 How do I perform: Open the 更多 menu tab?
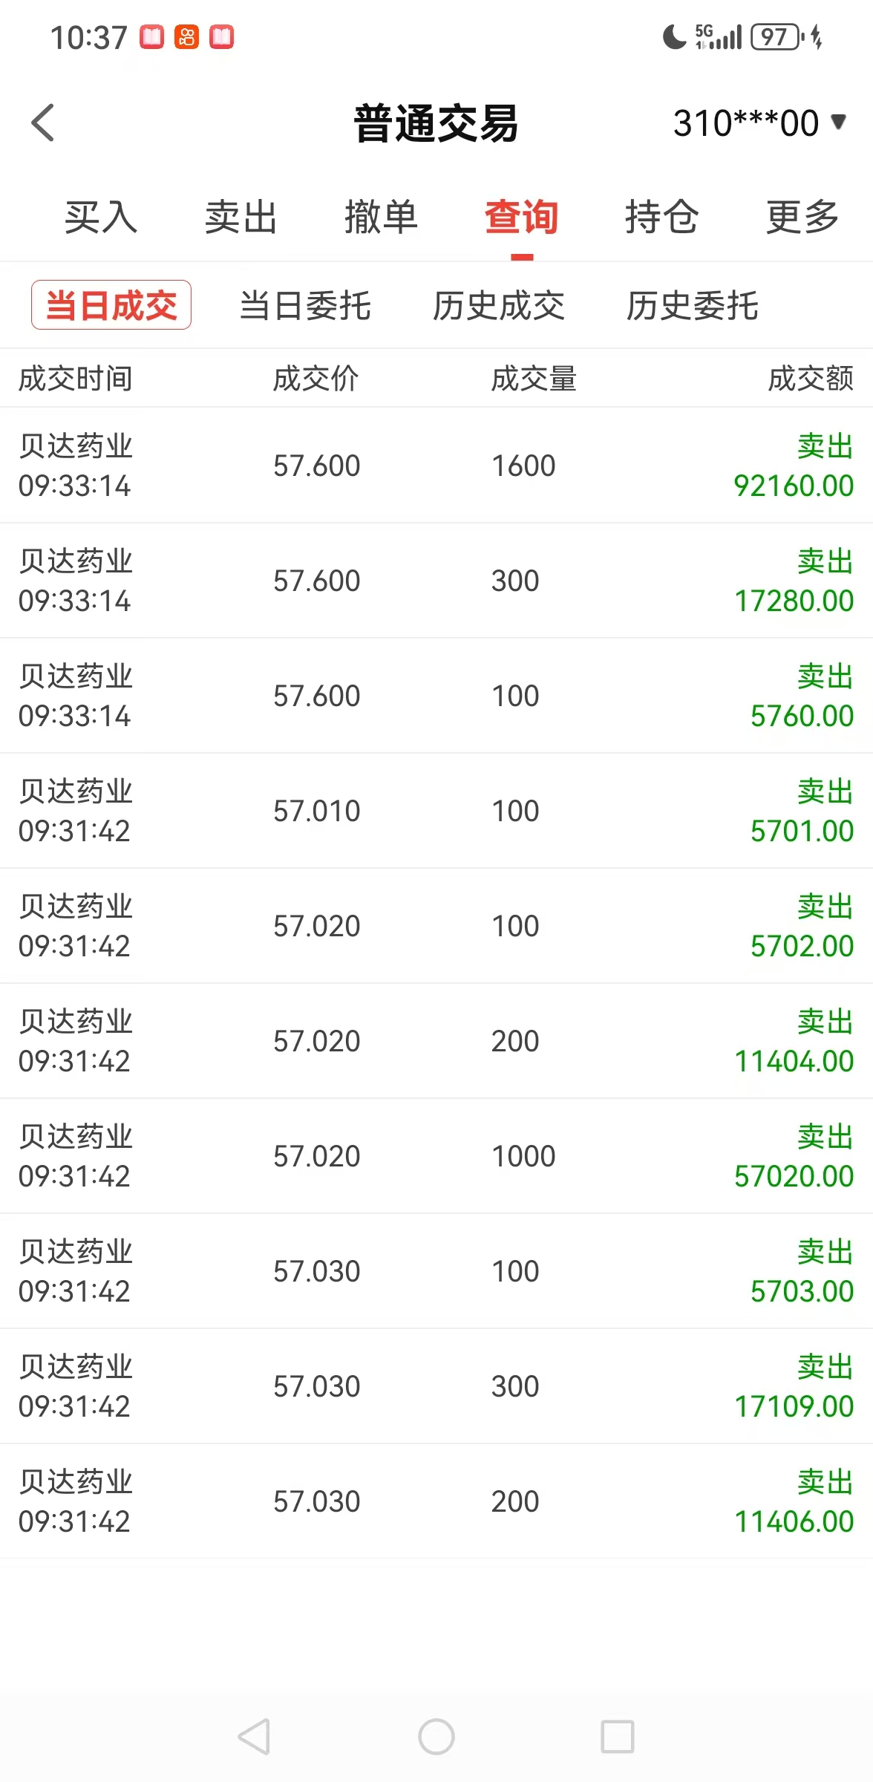(x=802, y=218)
